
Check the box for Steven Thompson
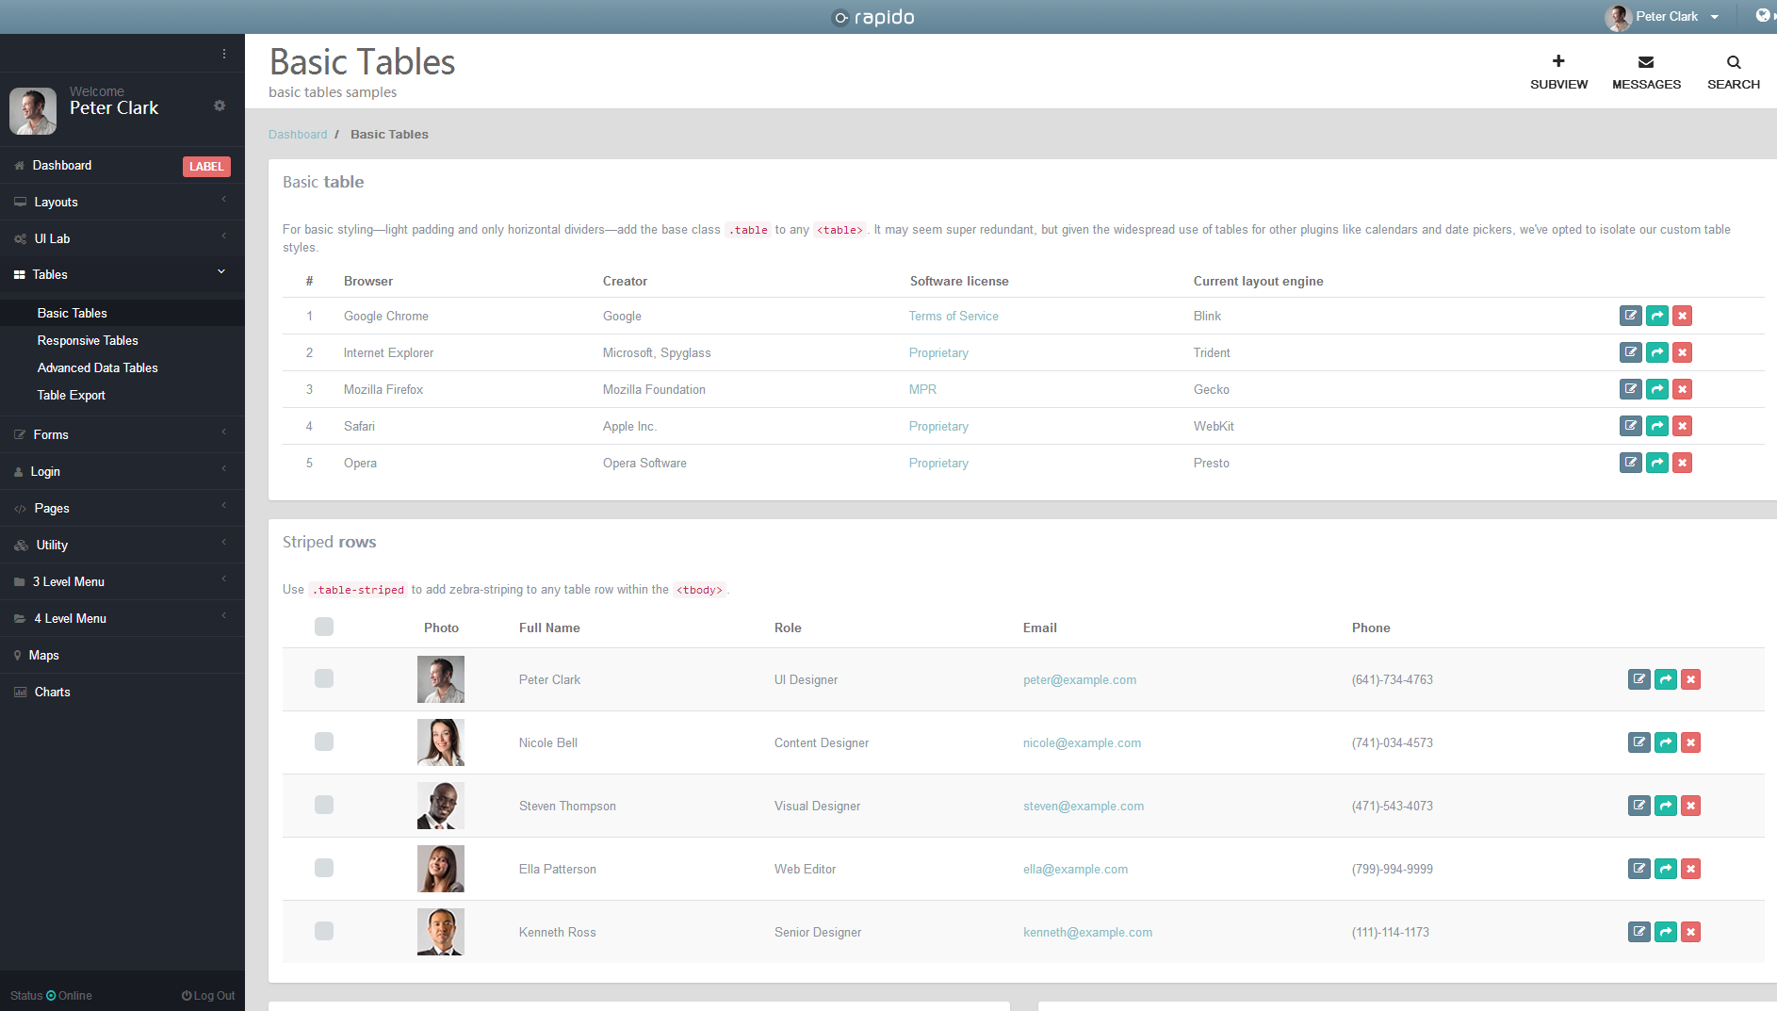tap(324, 805)
